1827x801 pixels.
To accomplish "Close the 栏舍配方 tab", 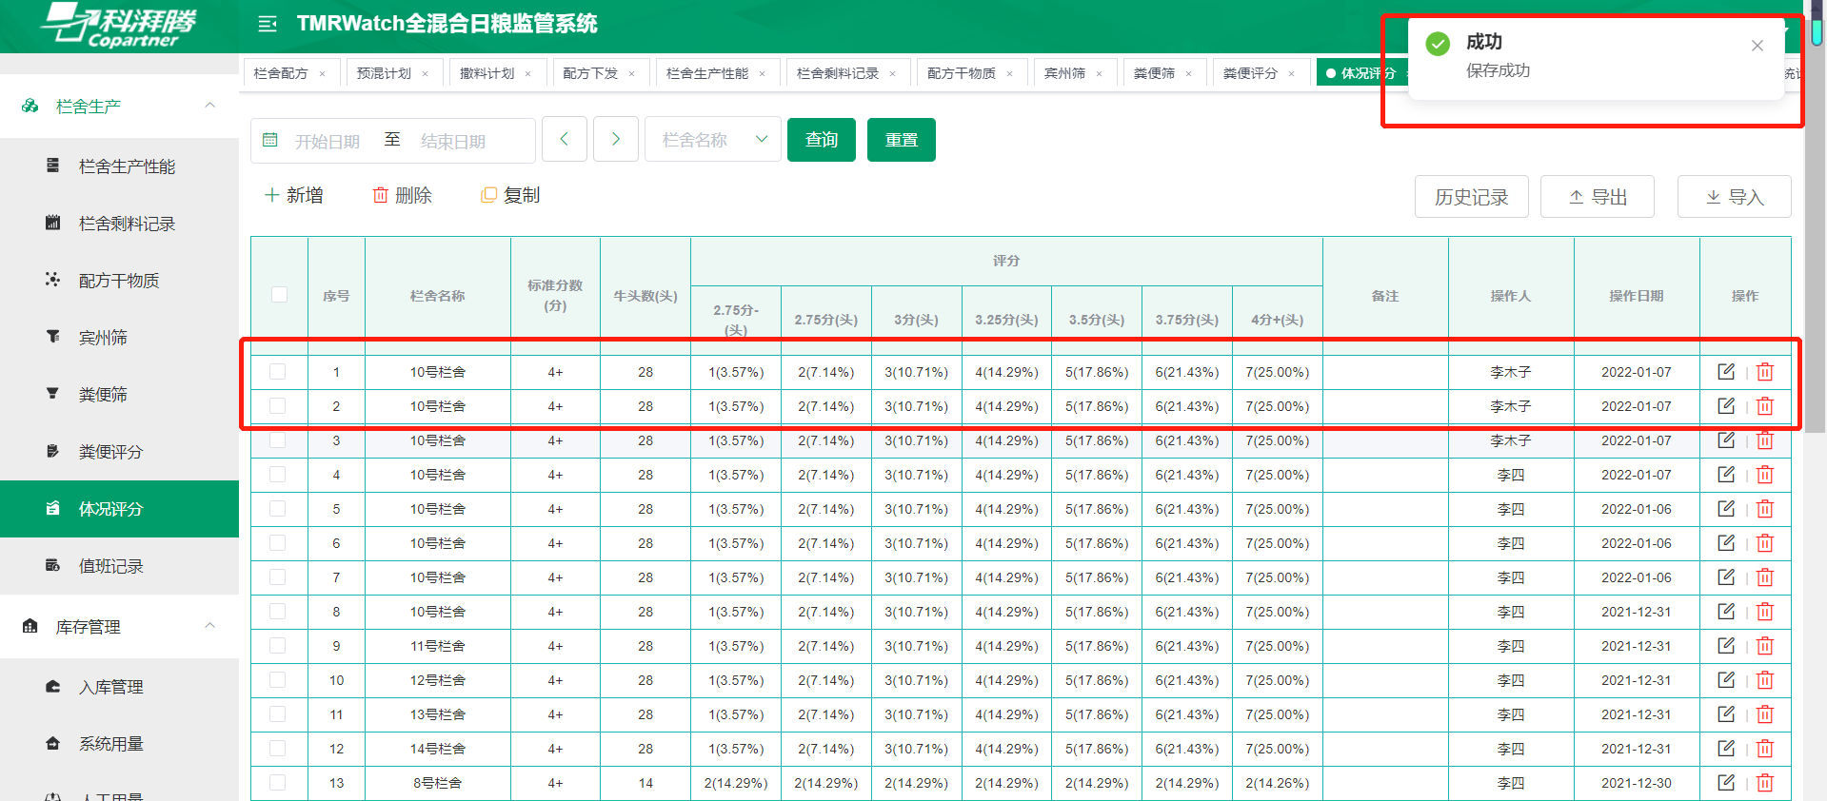I will point(323,73).
